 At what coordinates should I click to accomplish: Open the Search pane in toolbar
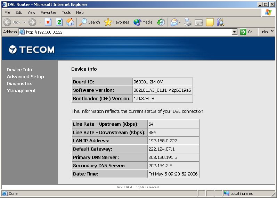coord(90,22)
